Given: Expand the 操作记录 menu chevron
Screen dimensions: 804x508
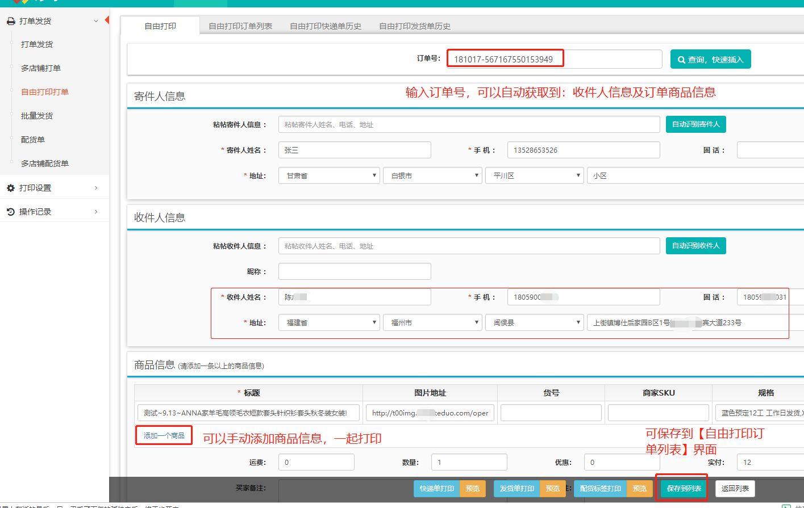Looking at the screenshot, I should click(95, 212).
